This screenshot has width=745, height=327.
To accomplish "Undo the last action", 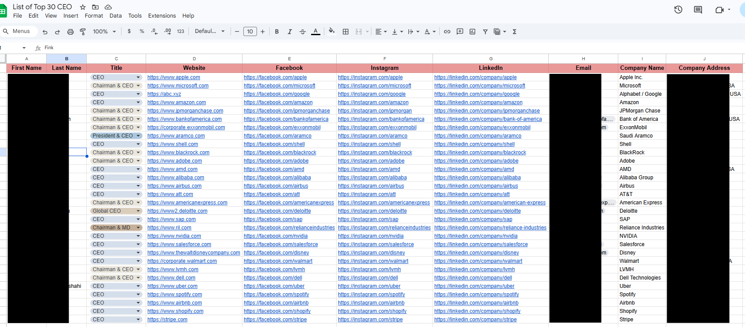I will pos(45,32).
